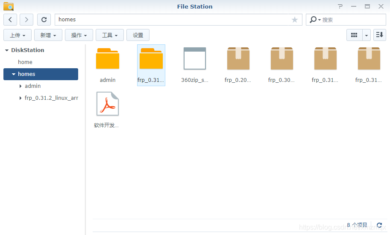Open the sort order button
390x235 pixels.
pos(380,35)
